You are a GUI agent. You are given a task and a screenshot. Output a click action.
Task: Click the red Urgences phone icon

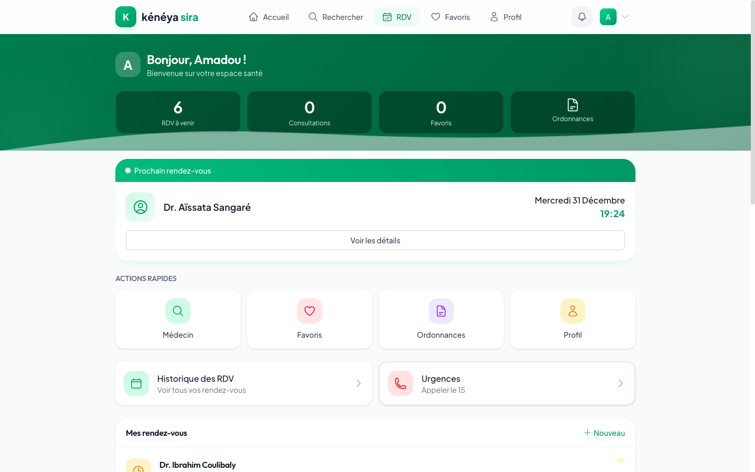click(401, 383)
